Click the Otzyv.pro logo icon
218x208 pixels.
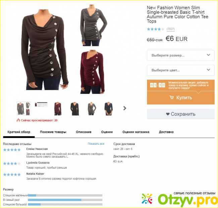147,199
